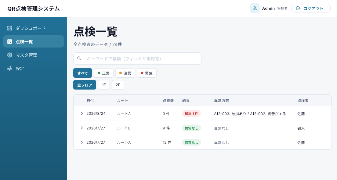Click the 結果 column header
This screenshot has width=337, height=180.
coord(186,101)
